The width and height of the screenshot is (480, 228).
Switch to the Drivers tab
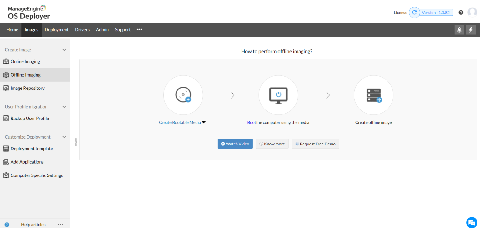(82, 30)
